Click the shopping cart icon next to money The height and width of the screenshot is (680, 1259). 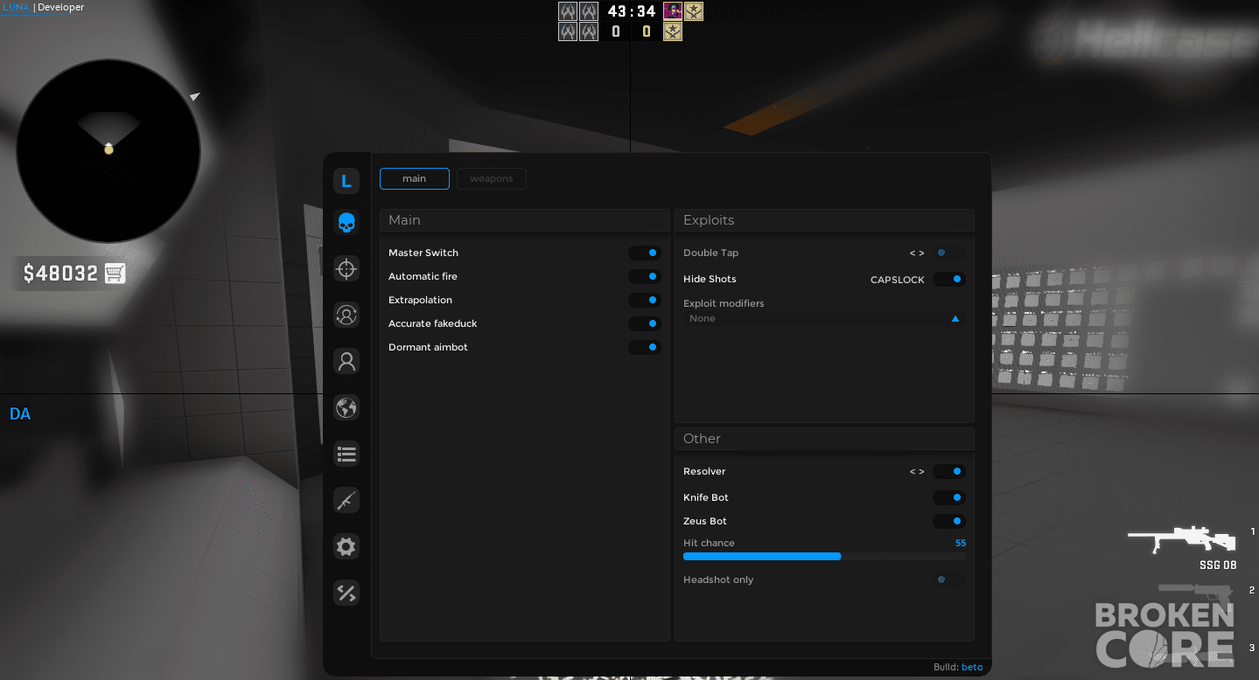(x=115, y=274)
